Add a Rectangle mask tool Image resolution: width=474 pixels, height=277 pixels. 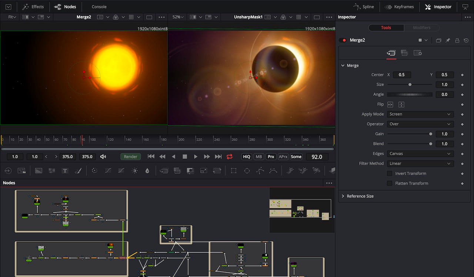click(234, 171)
